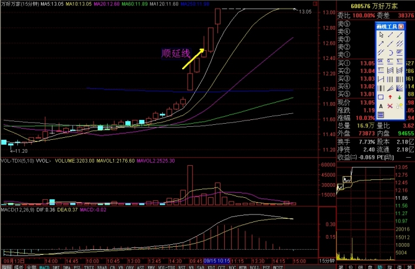415x269 pixels.
Task: Click the 顺延线 chart annotation label
Action: coord(176,54)
